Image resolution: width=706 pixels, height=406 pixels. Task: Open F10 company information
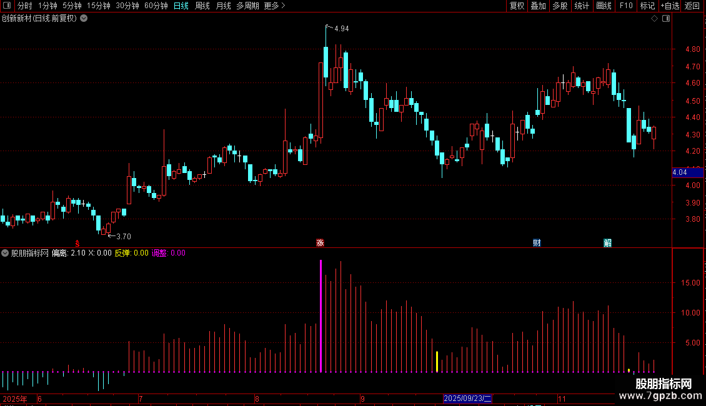tap(626, 6)
